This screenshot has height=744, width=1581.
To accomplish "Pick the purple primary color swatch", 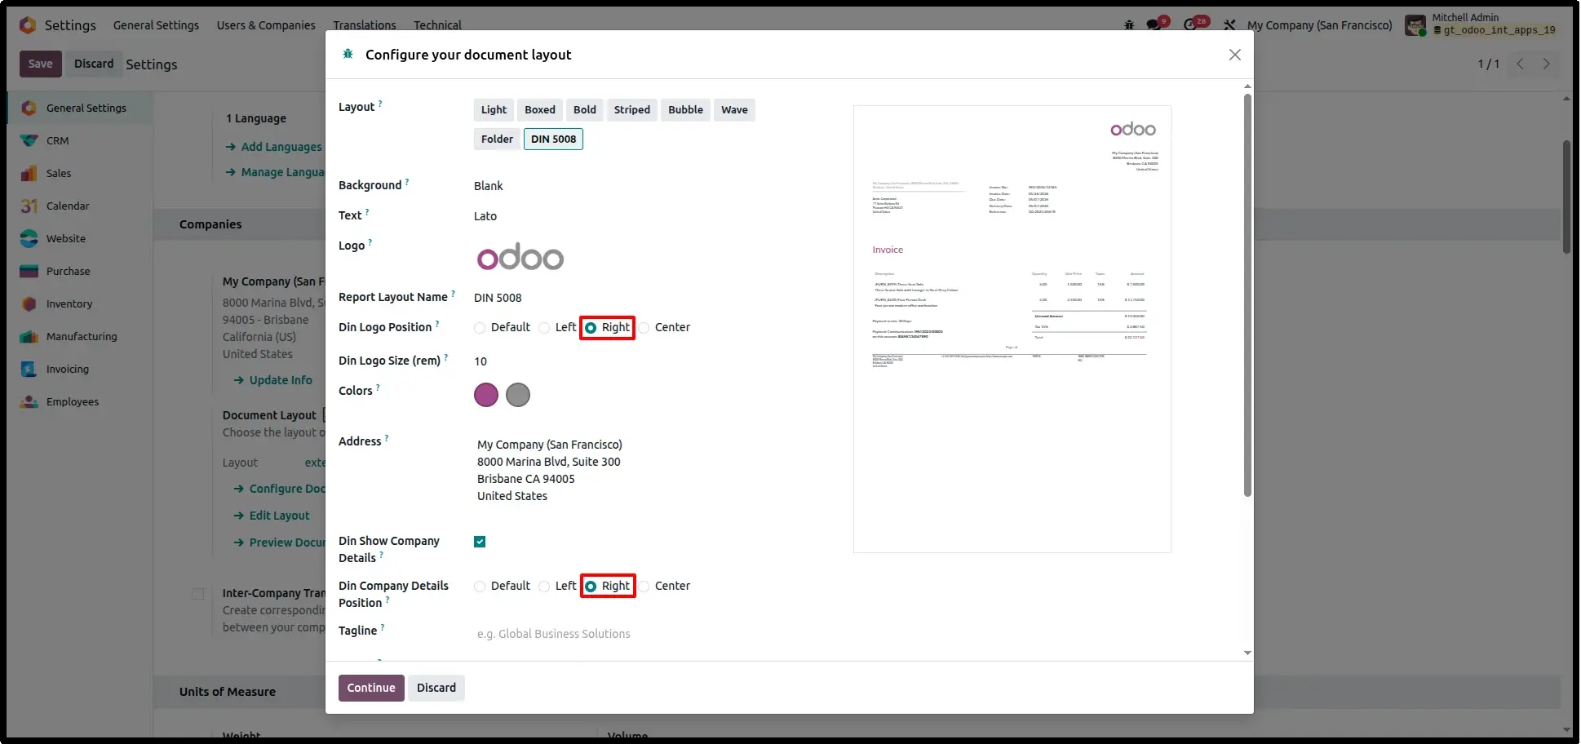I will pos(486,395).
